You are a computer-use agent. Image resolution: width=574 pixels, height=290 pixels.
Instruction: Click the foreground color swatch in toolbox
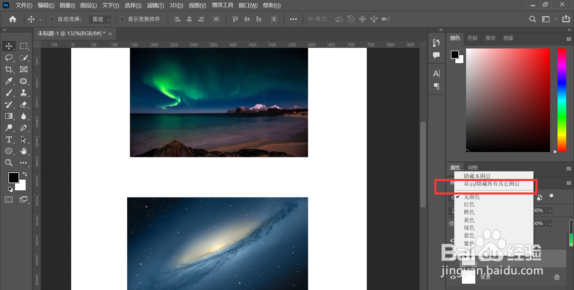click(x=13, y=177)
